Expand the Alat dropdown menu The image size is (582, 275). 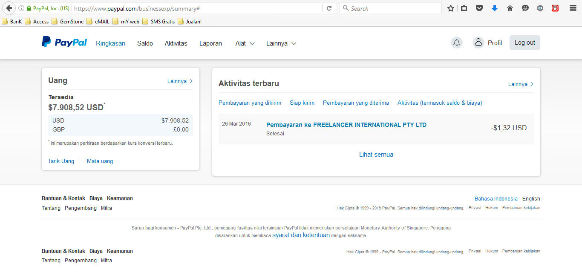tap(245, 43)
